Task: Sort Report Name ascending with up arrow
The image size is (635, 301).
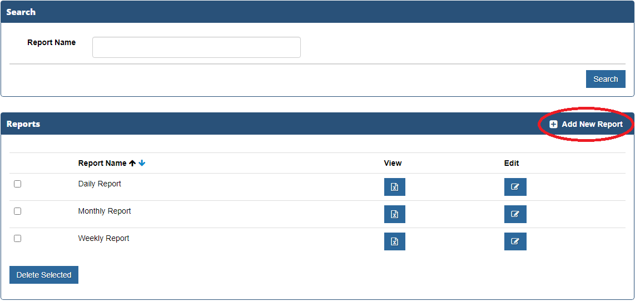Action: click(x=132, y=163)
